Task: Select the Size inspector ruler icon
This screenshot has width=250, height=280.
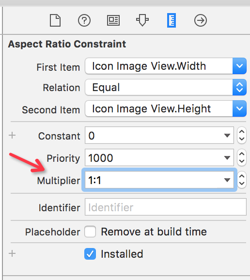Action: tap(172, 20)
